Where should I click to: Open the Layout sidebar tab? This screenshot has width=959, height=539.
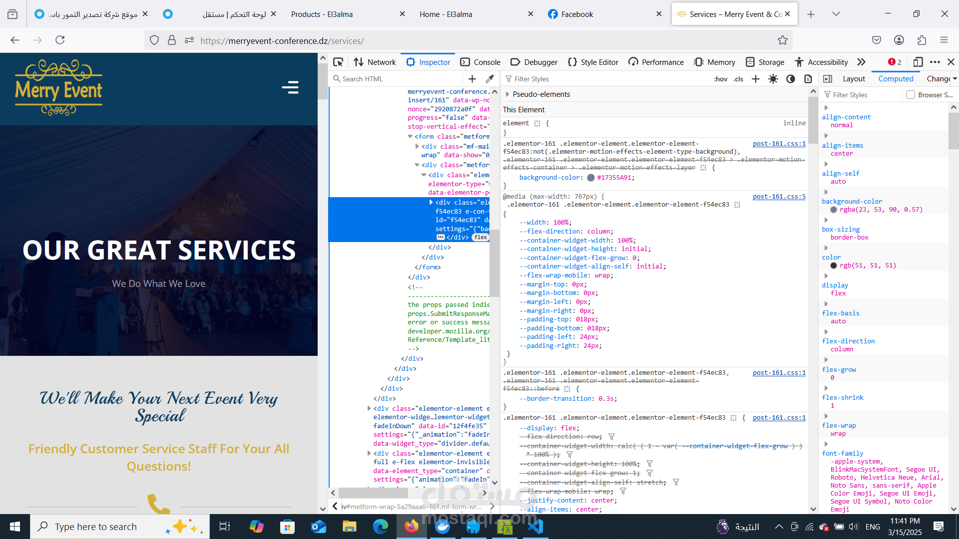click(x=854, y=79)
